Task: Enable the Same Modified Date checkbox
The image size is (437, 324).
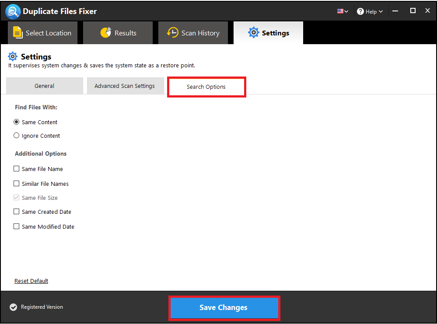Action: coord(17,226)
